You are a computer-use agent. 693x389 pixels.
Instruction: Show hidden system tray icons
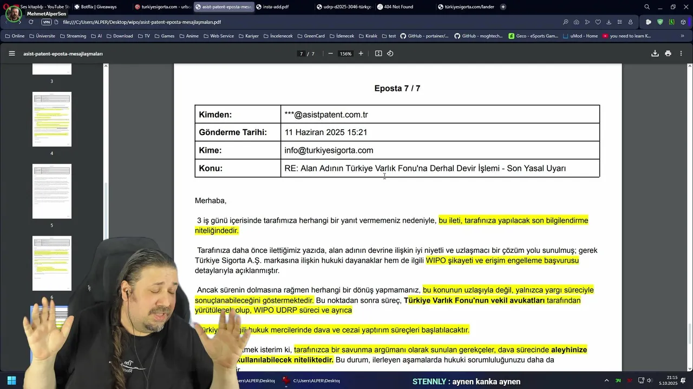coord(606,381)
